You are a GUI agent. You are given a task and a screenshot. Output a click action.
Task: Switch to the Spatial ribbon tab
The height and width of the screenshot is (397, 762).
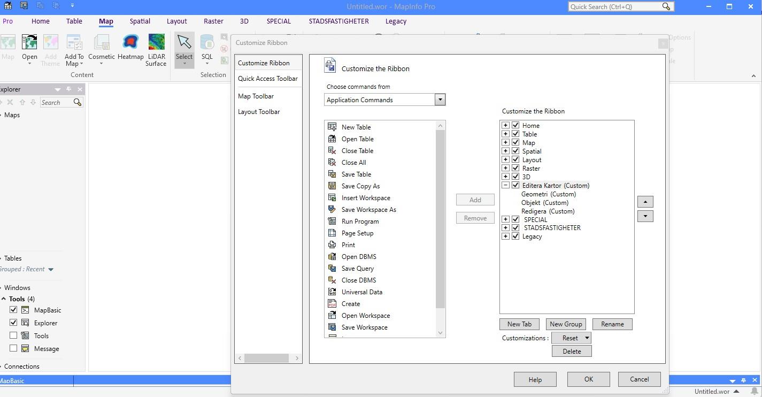[x=140, y=21]
